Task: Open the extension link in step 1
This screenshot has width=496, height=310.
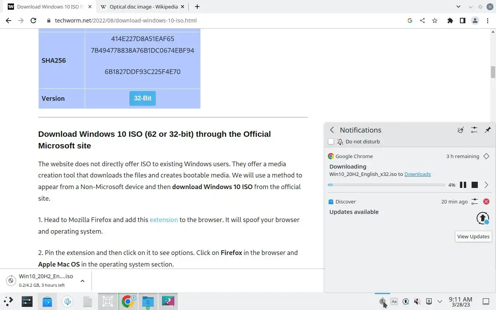Action: (164, 220)
